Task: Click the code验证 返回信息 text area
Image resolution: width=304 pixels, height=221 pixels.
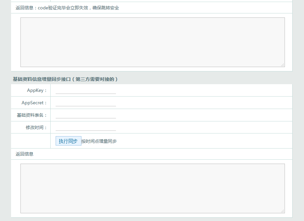Action: pyautogui.click(x=153, y=42)
